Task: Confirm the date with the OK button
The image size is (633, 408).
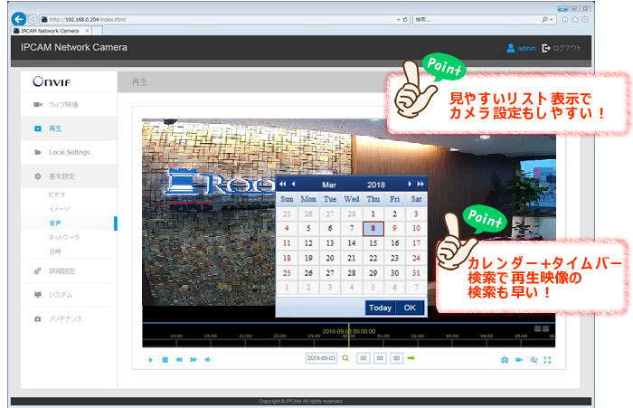Action: click(410, 308)
